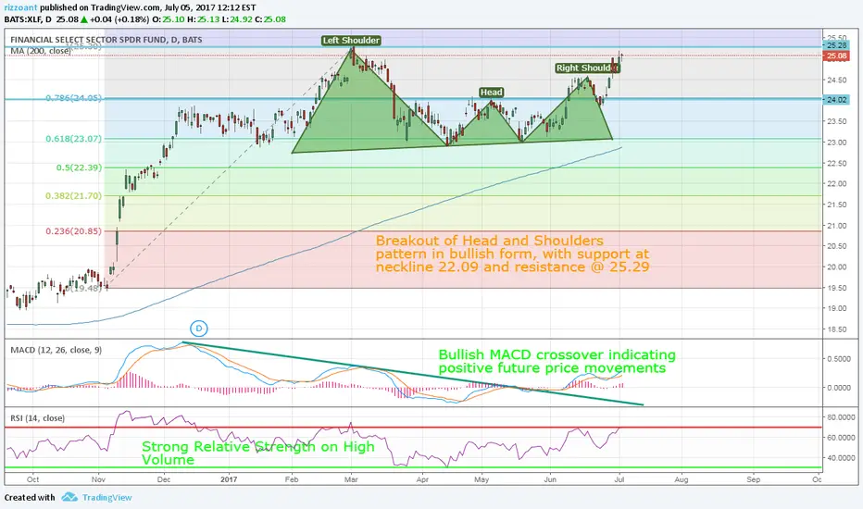Click the C:25.08 close value

(x=270, y=19)
